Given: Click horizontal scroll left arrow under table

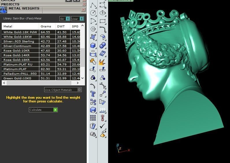Looking at the screenshot, I should (4, 83).
